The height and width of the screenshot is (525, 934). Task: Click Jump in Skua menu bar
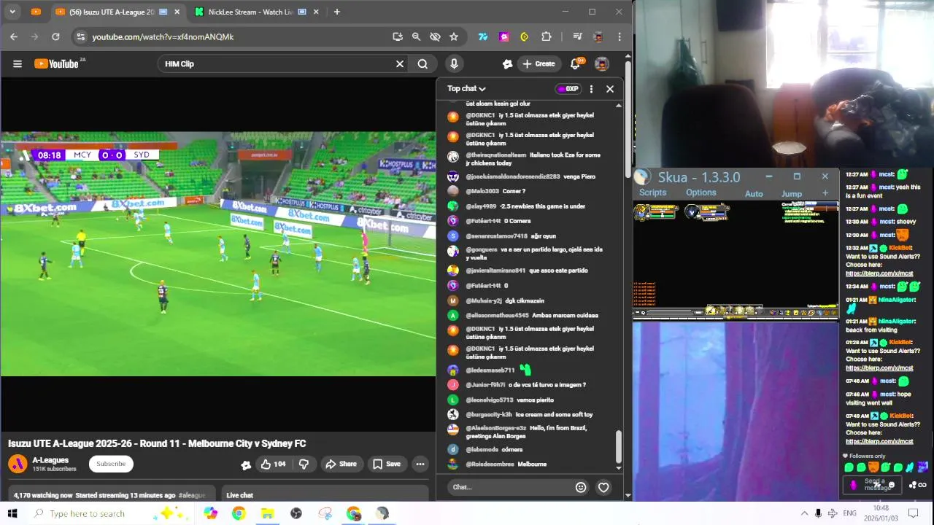pyautogui.click(x=792, y=193)
